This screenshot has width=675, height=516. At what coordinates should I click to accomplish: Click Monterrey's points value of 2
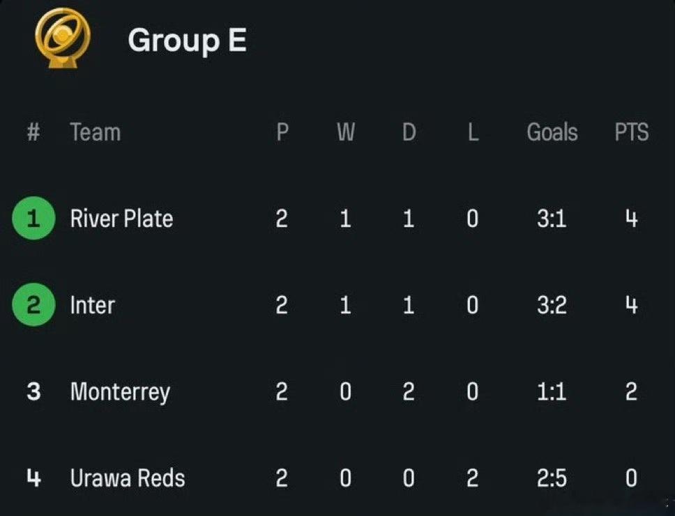631,392
